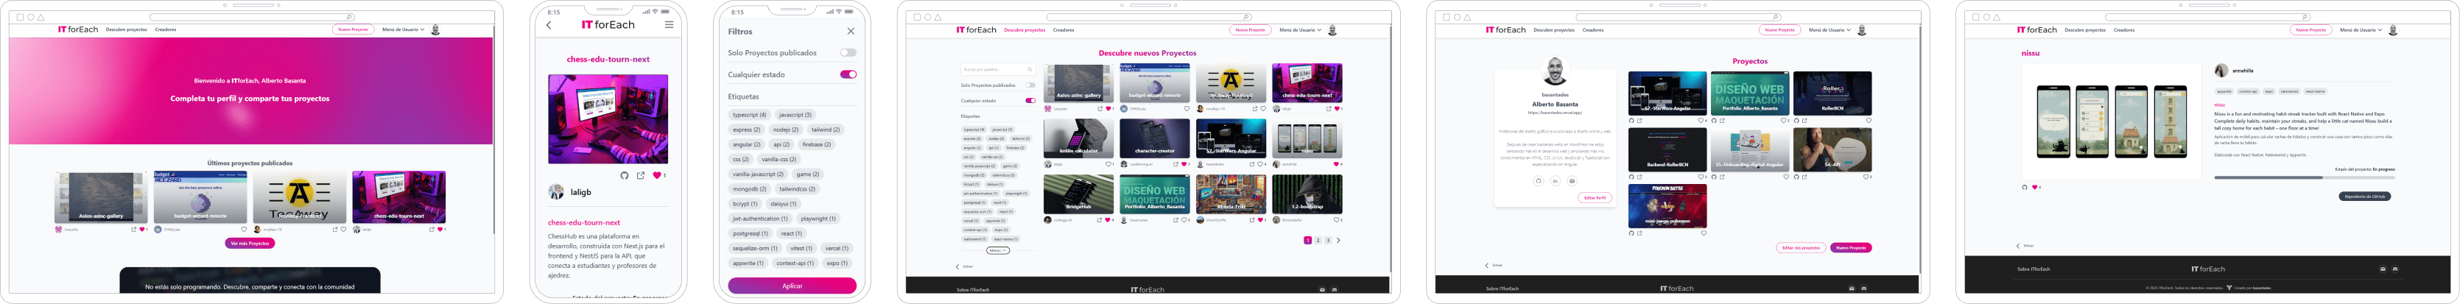Like the project with mobile heart icon
This screenshot has width=2460, height=304.
point(656,175)
